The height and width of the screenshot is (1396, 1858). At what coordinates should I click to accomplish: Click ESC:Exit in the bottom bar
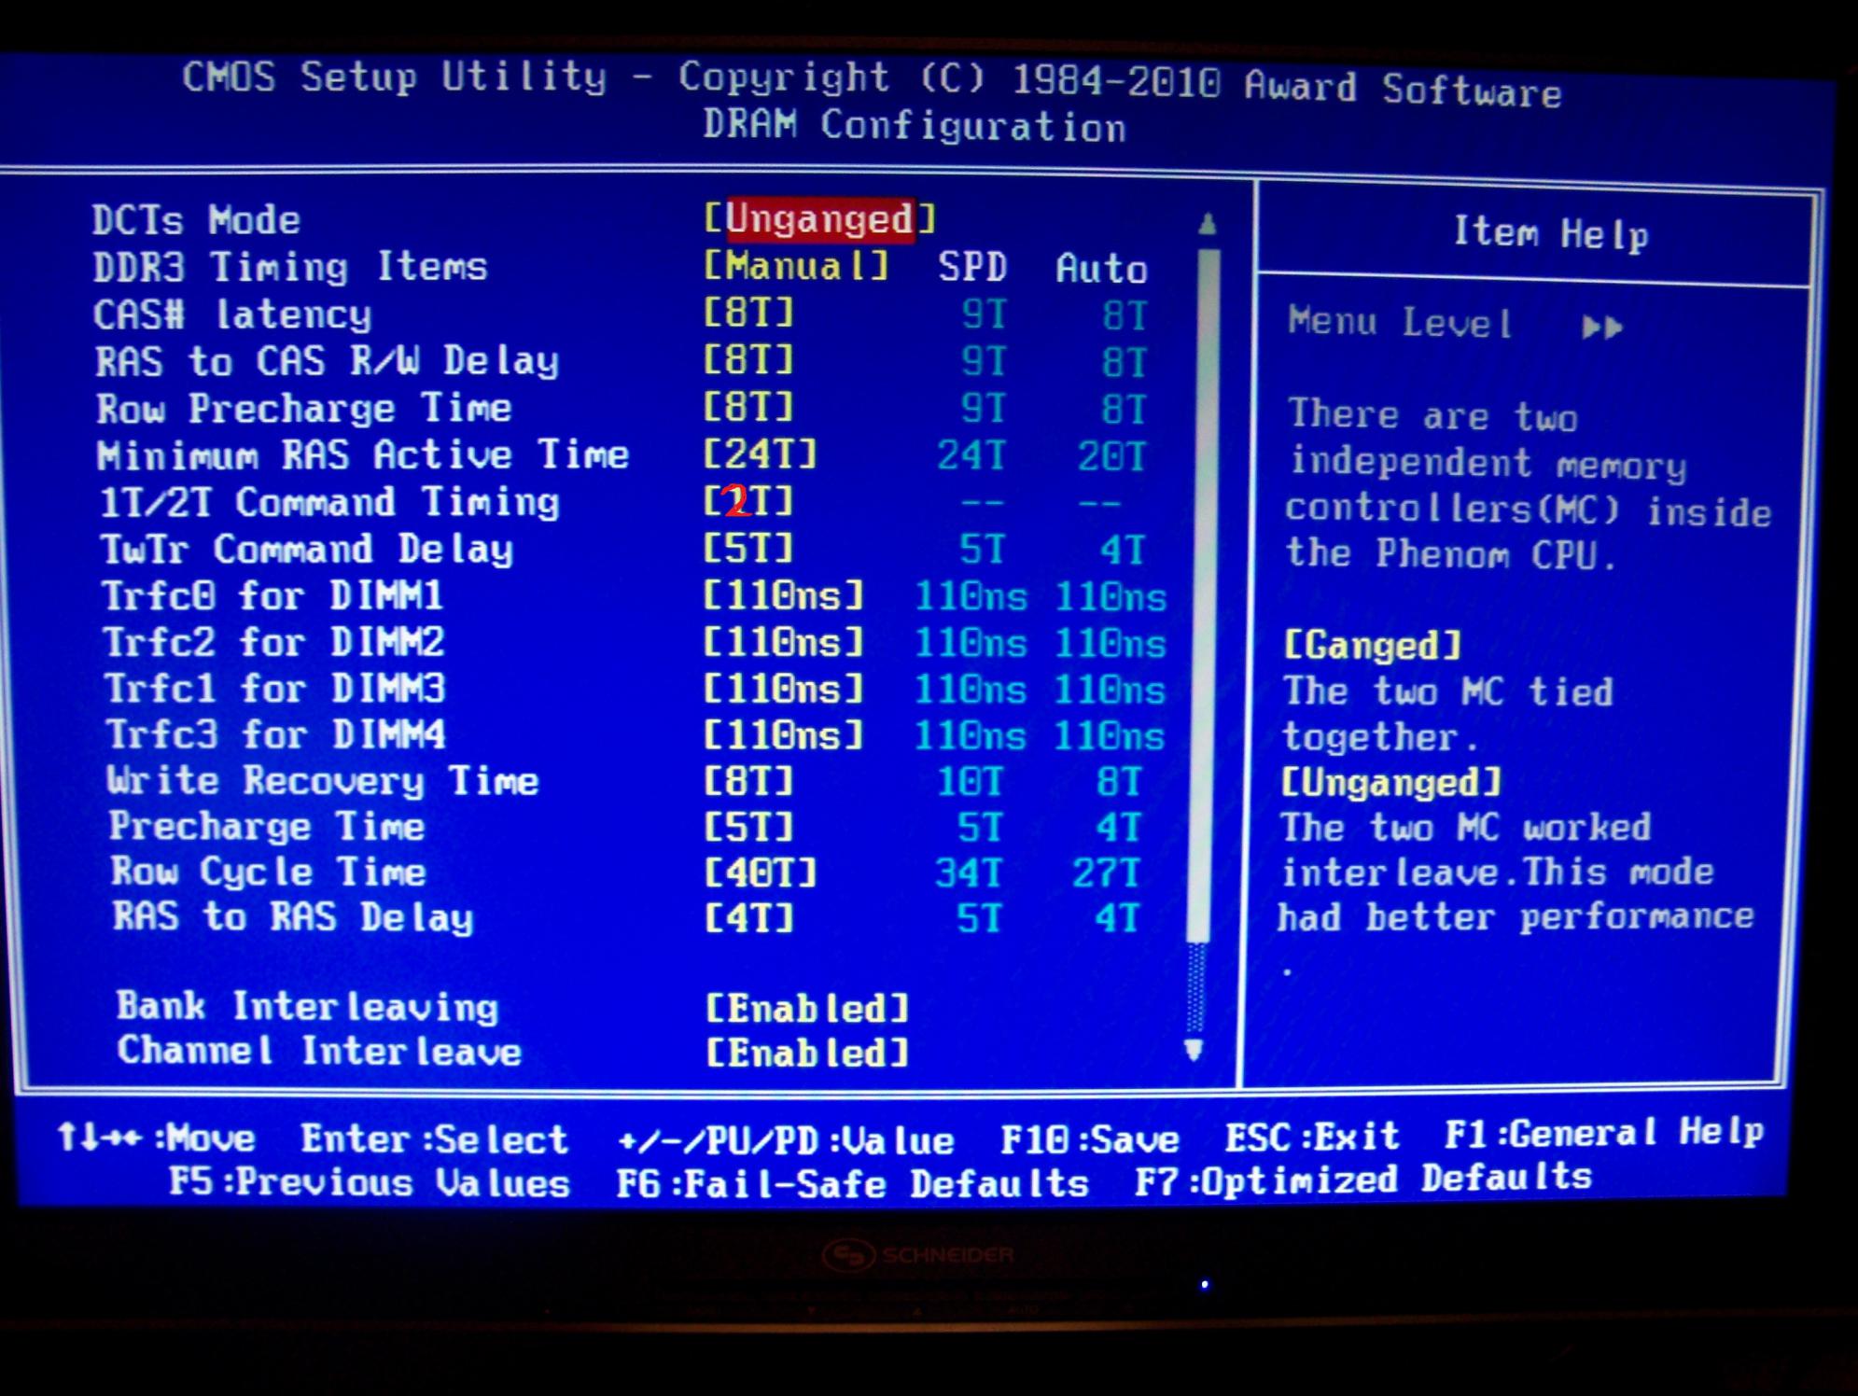tap(1312, 1137)
